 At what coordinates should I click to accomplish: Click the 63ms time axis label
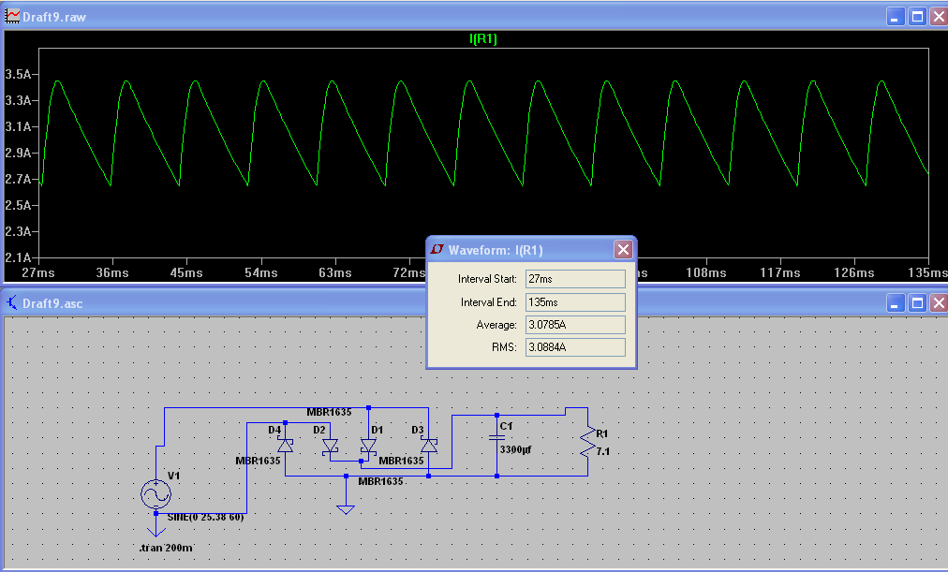pyautogui.click(x=335, y=273)
